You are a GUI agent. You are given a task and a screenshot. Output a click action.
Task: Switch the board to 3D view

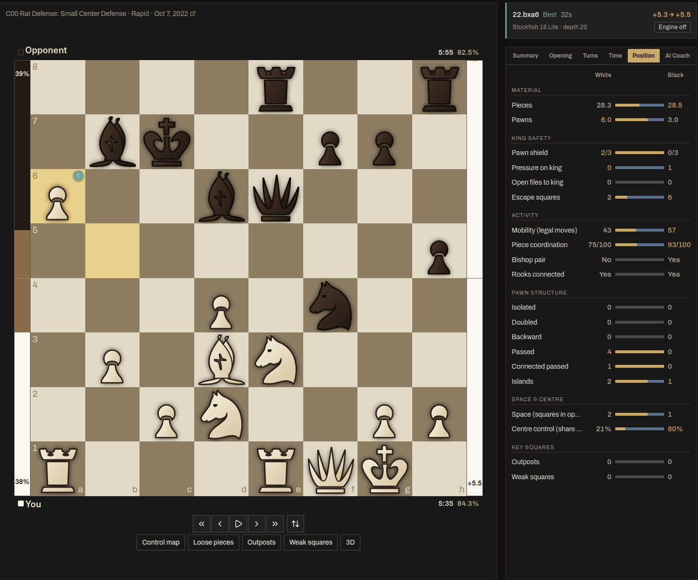click(350, 542)
